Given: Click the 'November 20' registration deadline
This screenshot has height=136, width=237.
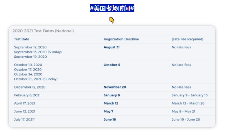Looking at the screenshot, I should tap(115, 87).
